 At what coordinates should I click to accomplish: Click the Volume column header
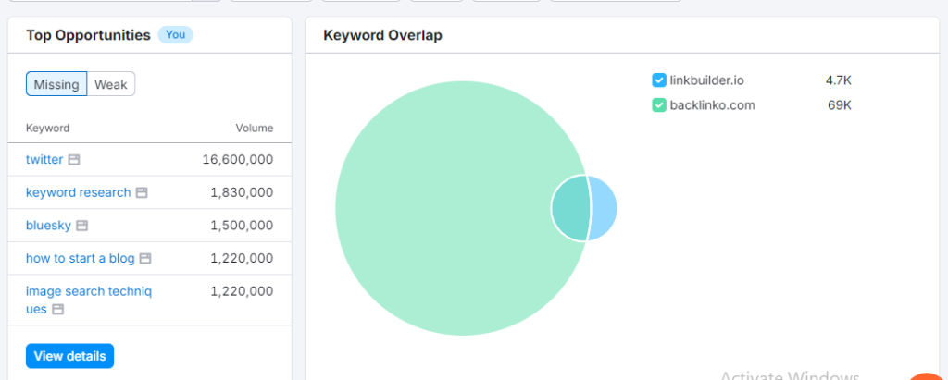(x=255, y=129)
